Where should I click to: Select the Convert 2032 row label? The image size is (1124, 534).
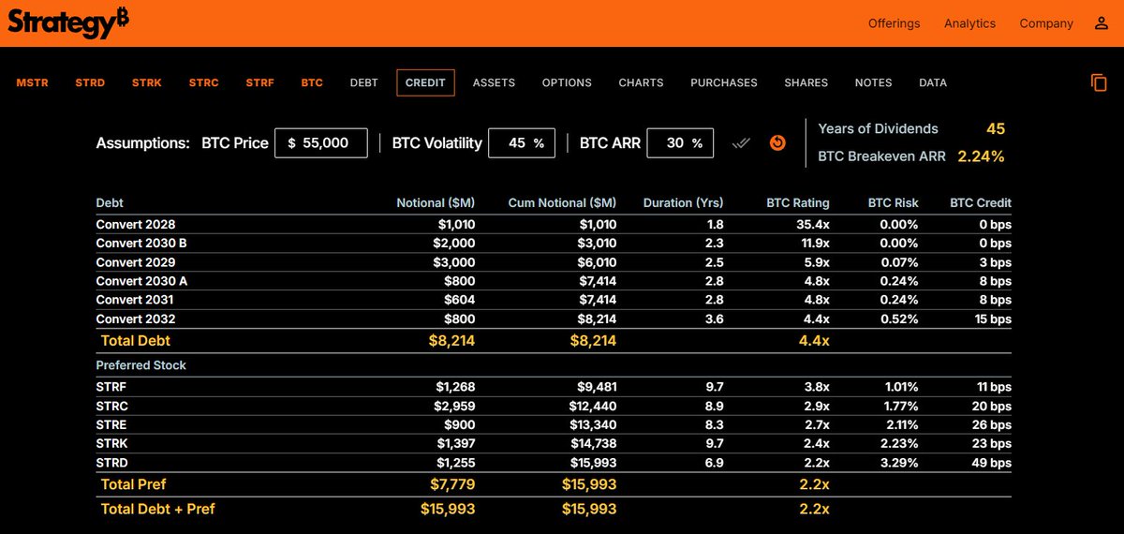tap(136, 319)
